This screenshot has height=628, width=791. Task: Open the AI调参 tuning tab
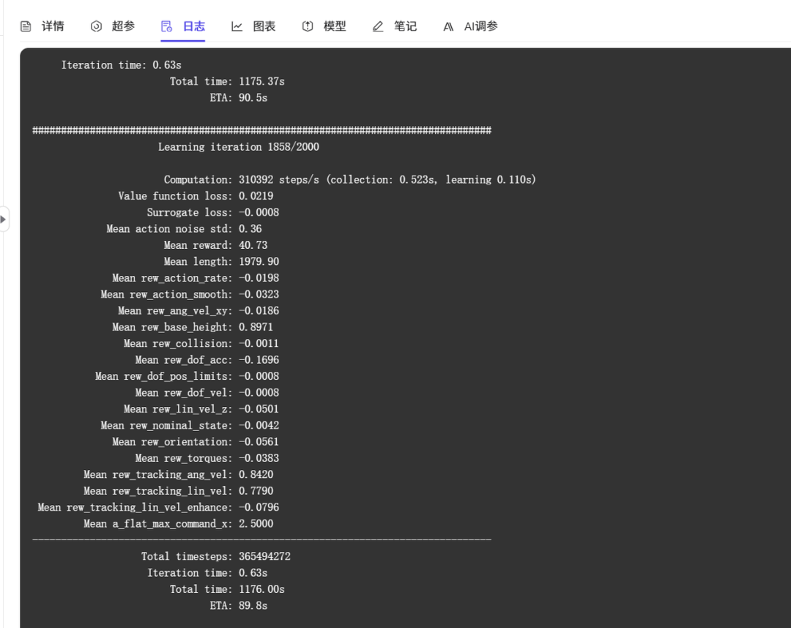pyautogui.click(x=470, y=26)
